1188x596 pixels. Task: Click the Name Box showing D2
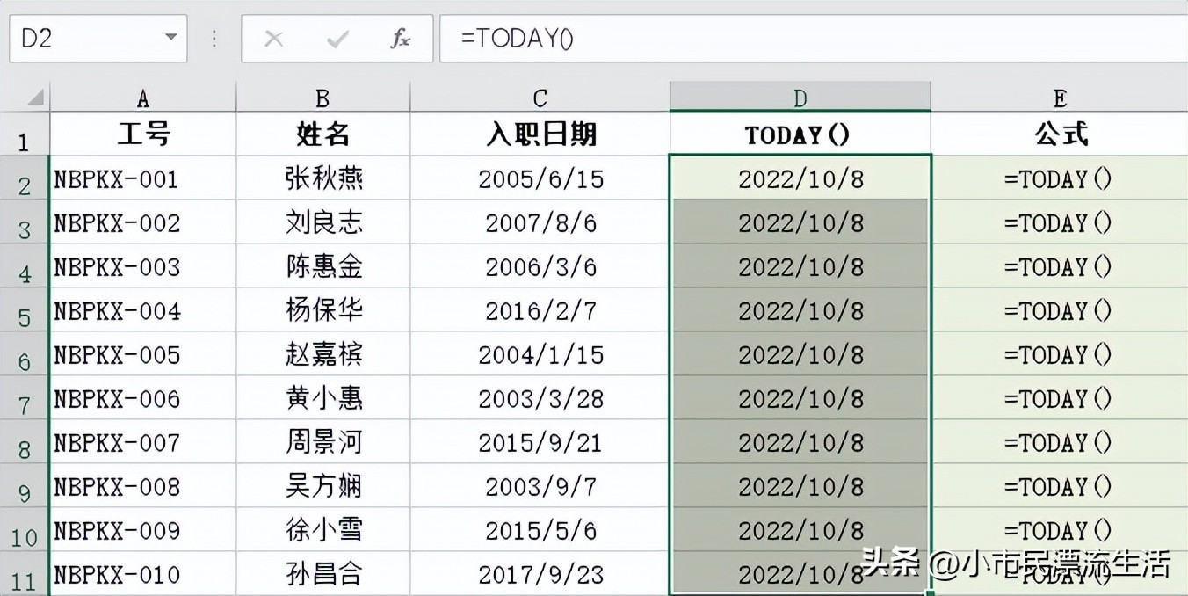(83, 39)
